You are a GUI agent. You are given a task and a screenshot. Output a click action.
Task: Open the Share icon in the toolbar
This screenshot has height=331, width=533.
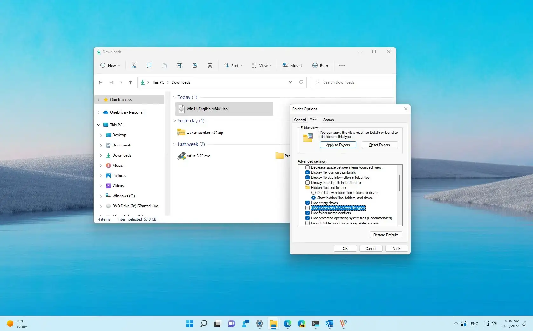click(195, 65)
